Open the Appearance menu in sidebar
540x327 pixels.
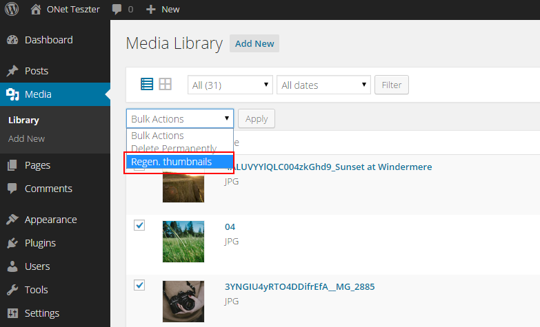50,220
